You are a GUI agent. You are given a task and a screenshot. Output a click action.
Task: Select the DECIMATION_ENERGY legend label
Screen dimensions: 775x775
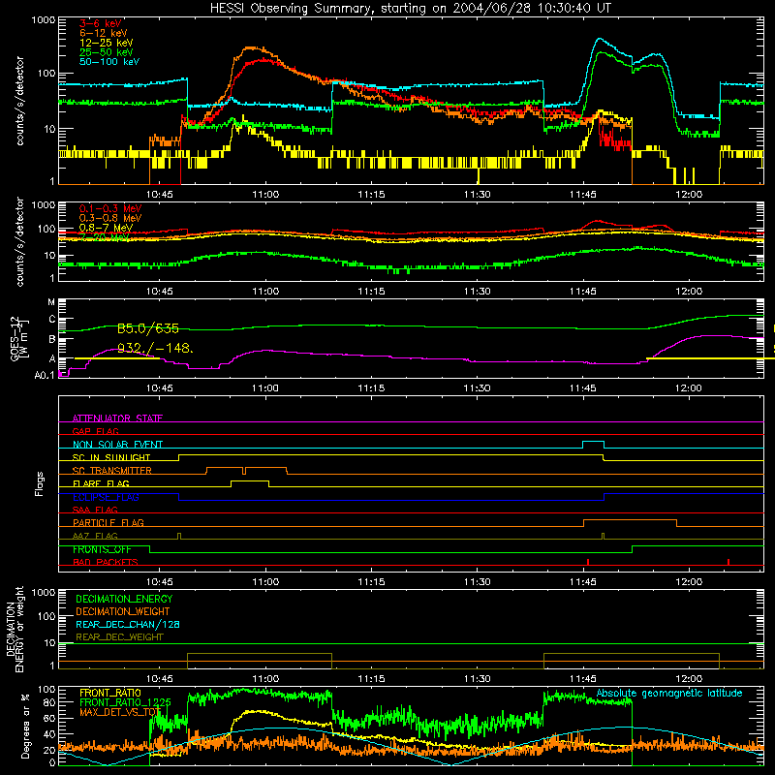click(x=124, y=599)
